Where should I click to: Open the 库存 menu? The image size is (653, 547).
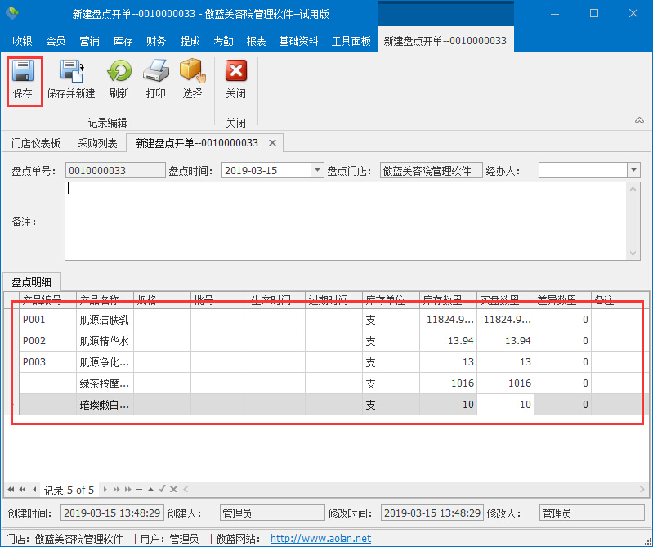[x=123, y=41]
